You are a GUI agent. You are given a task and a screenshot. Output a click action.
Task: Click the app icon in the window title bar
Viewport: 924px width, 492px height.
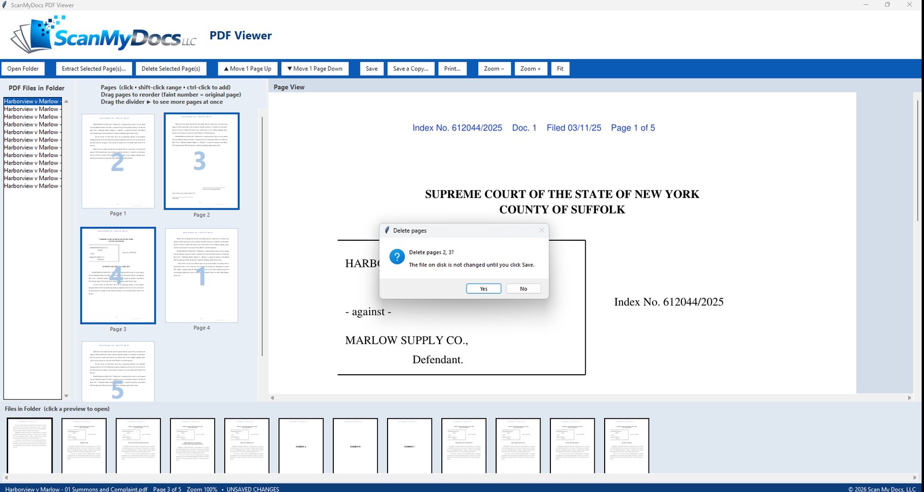[5, 5]
